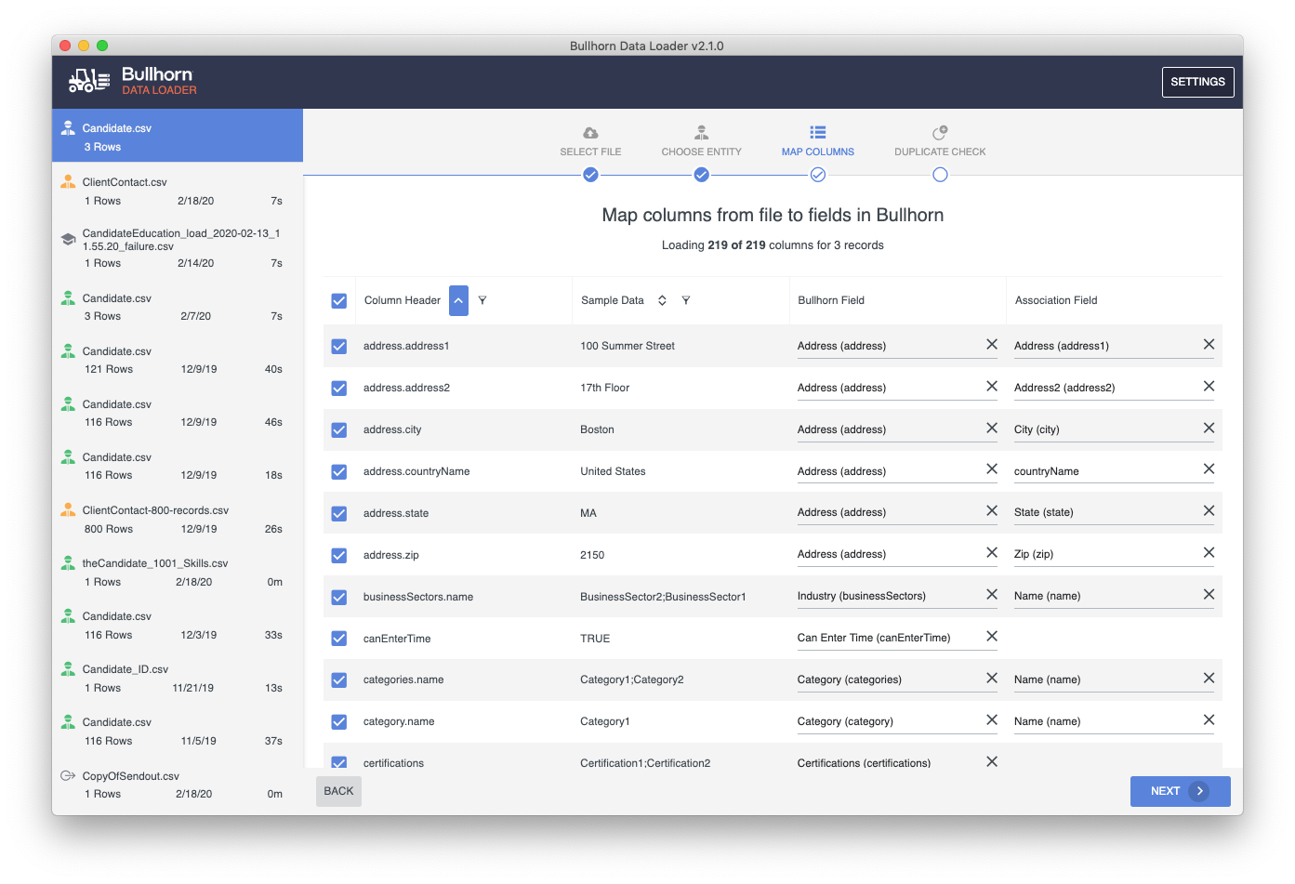The height and width of the screenshot is (884, 1295).
Task: Open the Duplicate Check step icon
Action: [940, 133]
